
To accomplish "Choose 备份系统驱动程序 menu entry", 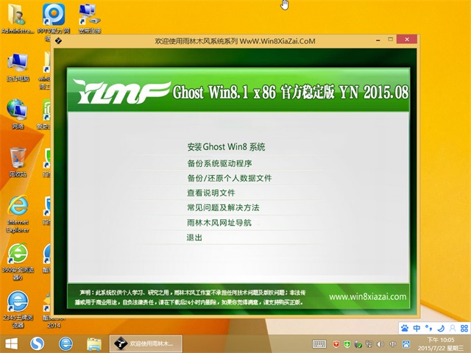I will click(x=220, y=163).
